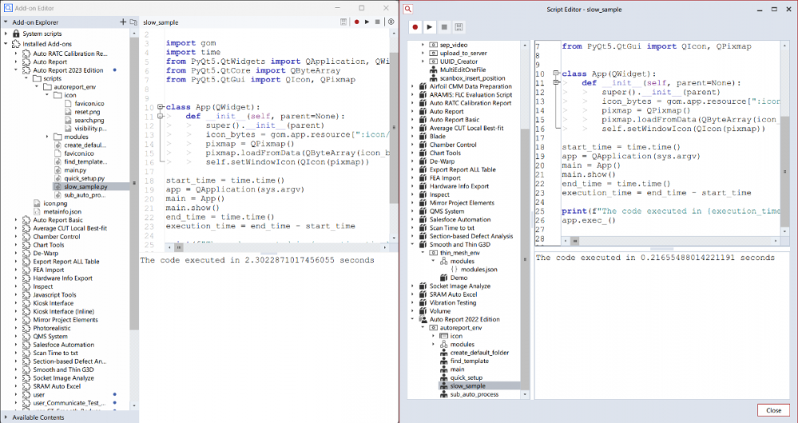Click the Script Editor stop button
The image size is (798, 423).
tap(443, 26)
